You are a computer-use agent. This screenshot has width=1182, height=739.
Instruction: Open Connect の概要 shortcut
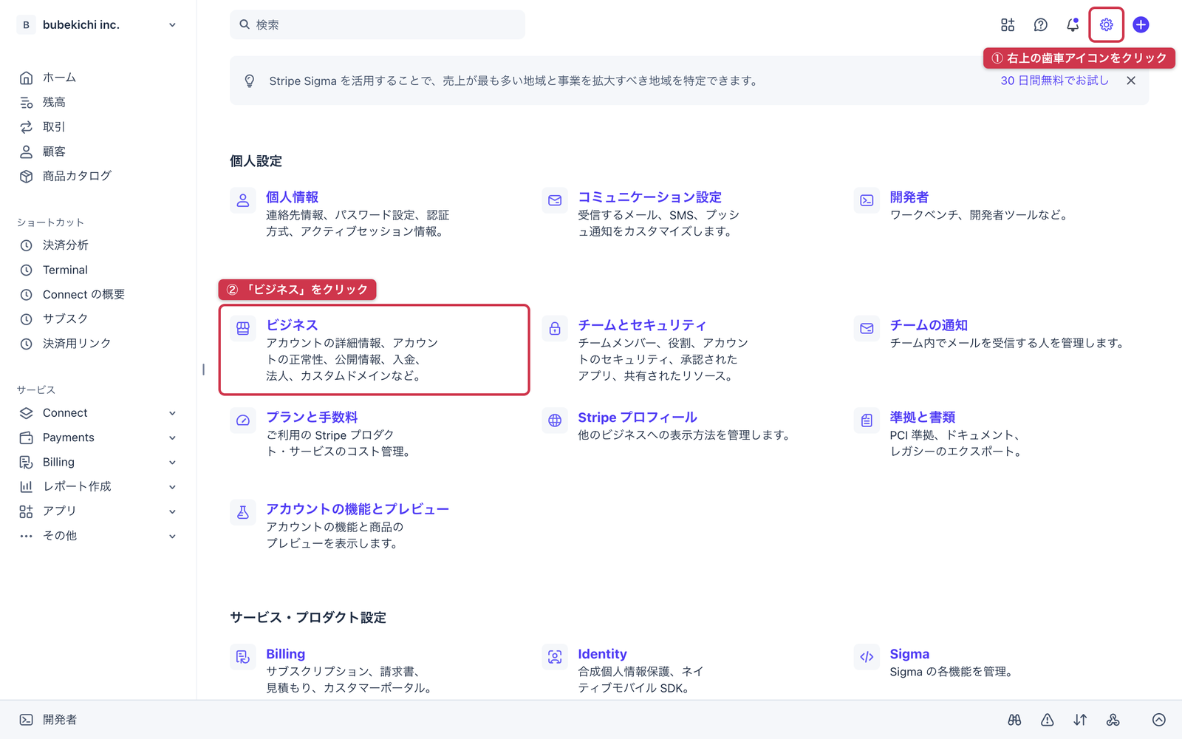[83, 294]
